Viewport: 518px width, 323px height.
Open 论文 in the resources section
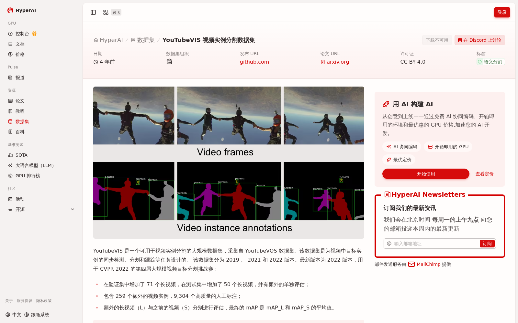41,101
